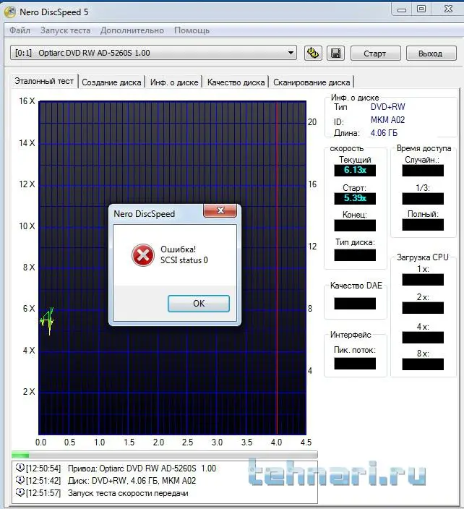
Task: Click the red error icon in the dialog
Action: coord(143,254)
